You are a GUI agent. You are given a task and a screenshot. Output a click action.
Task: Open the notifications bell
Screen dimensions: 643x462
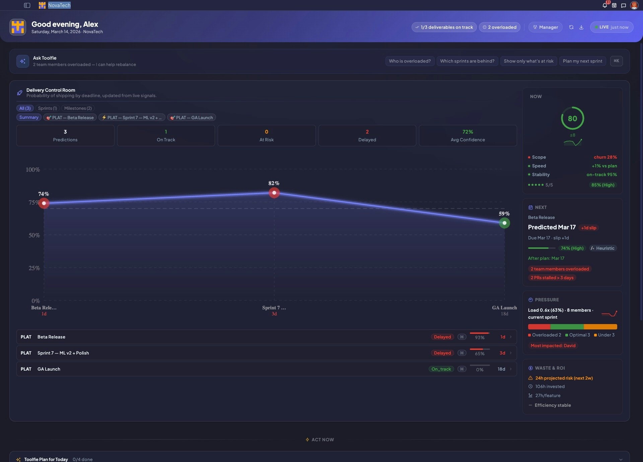pyautogui.click(x=604, y=5)
